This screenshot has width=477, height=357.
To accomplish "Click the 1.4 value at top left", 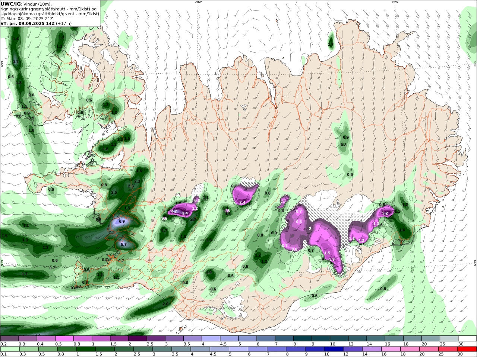I will pos(16,39).
